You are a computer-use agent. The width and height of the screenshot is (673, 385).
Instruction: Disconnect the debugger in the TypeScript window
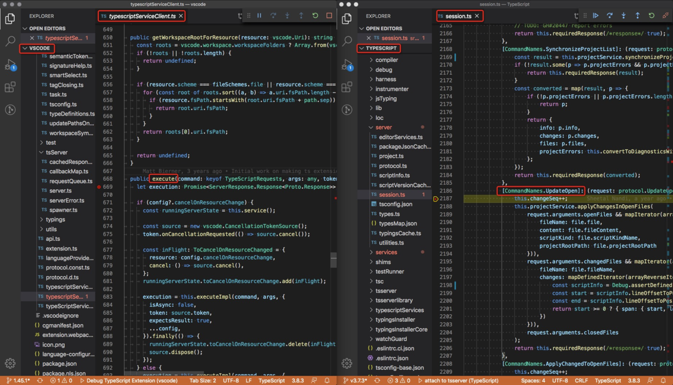pos(665,16)
